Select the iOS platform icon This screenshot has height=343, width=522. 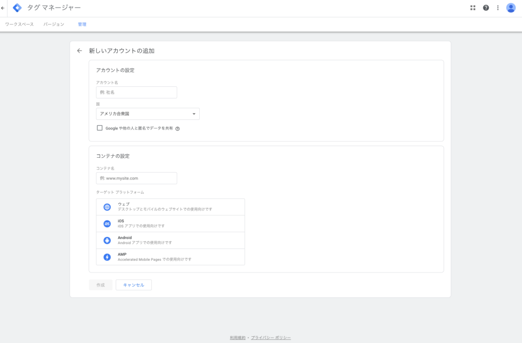click(x=107, y=224)
